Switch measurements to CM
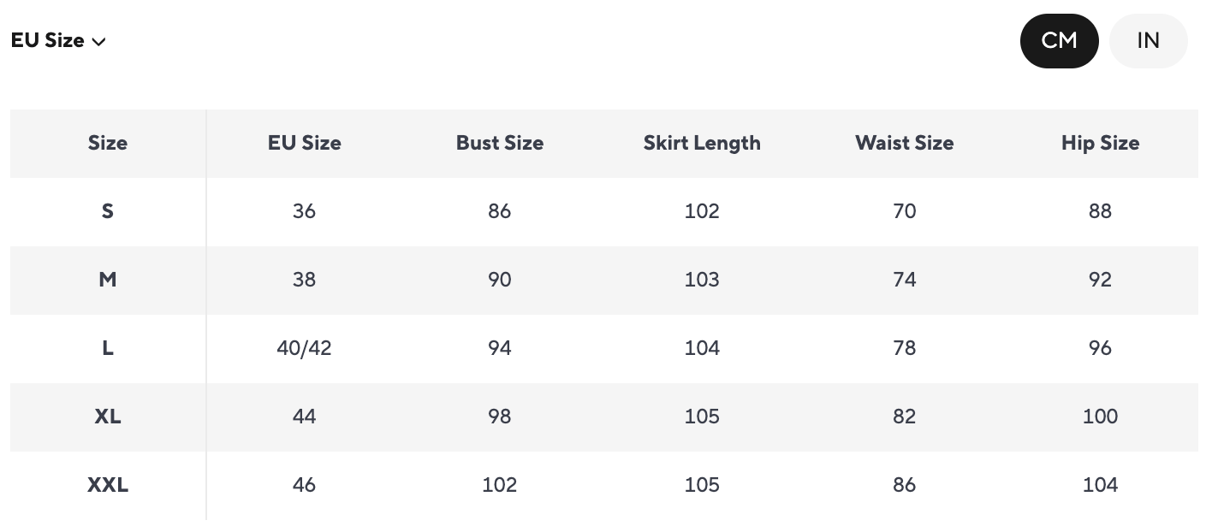This screenshot has width=1212, height=532. pos(1059,40)
